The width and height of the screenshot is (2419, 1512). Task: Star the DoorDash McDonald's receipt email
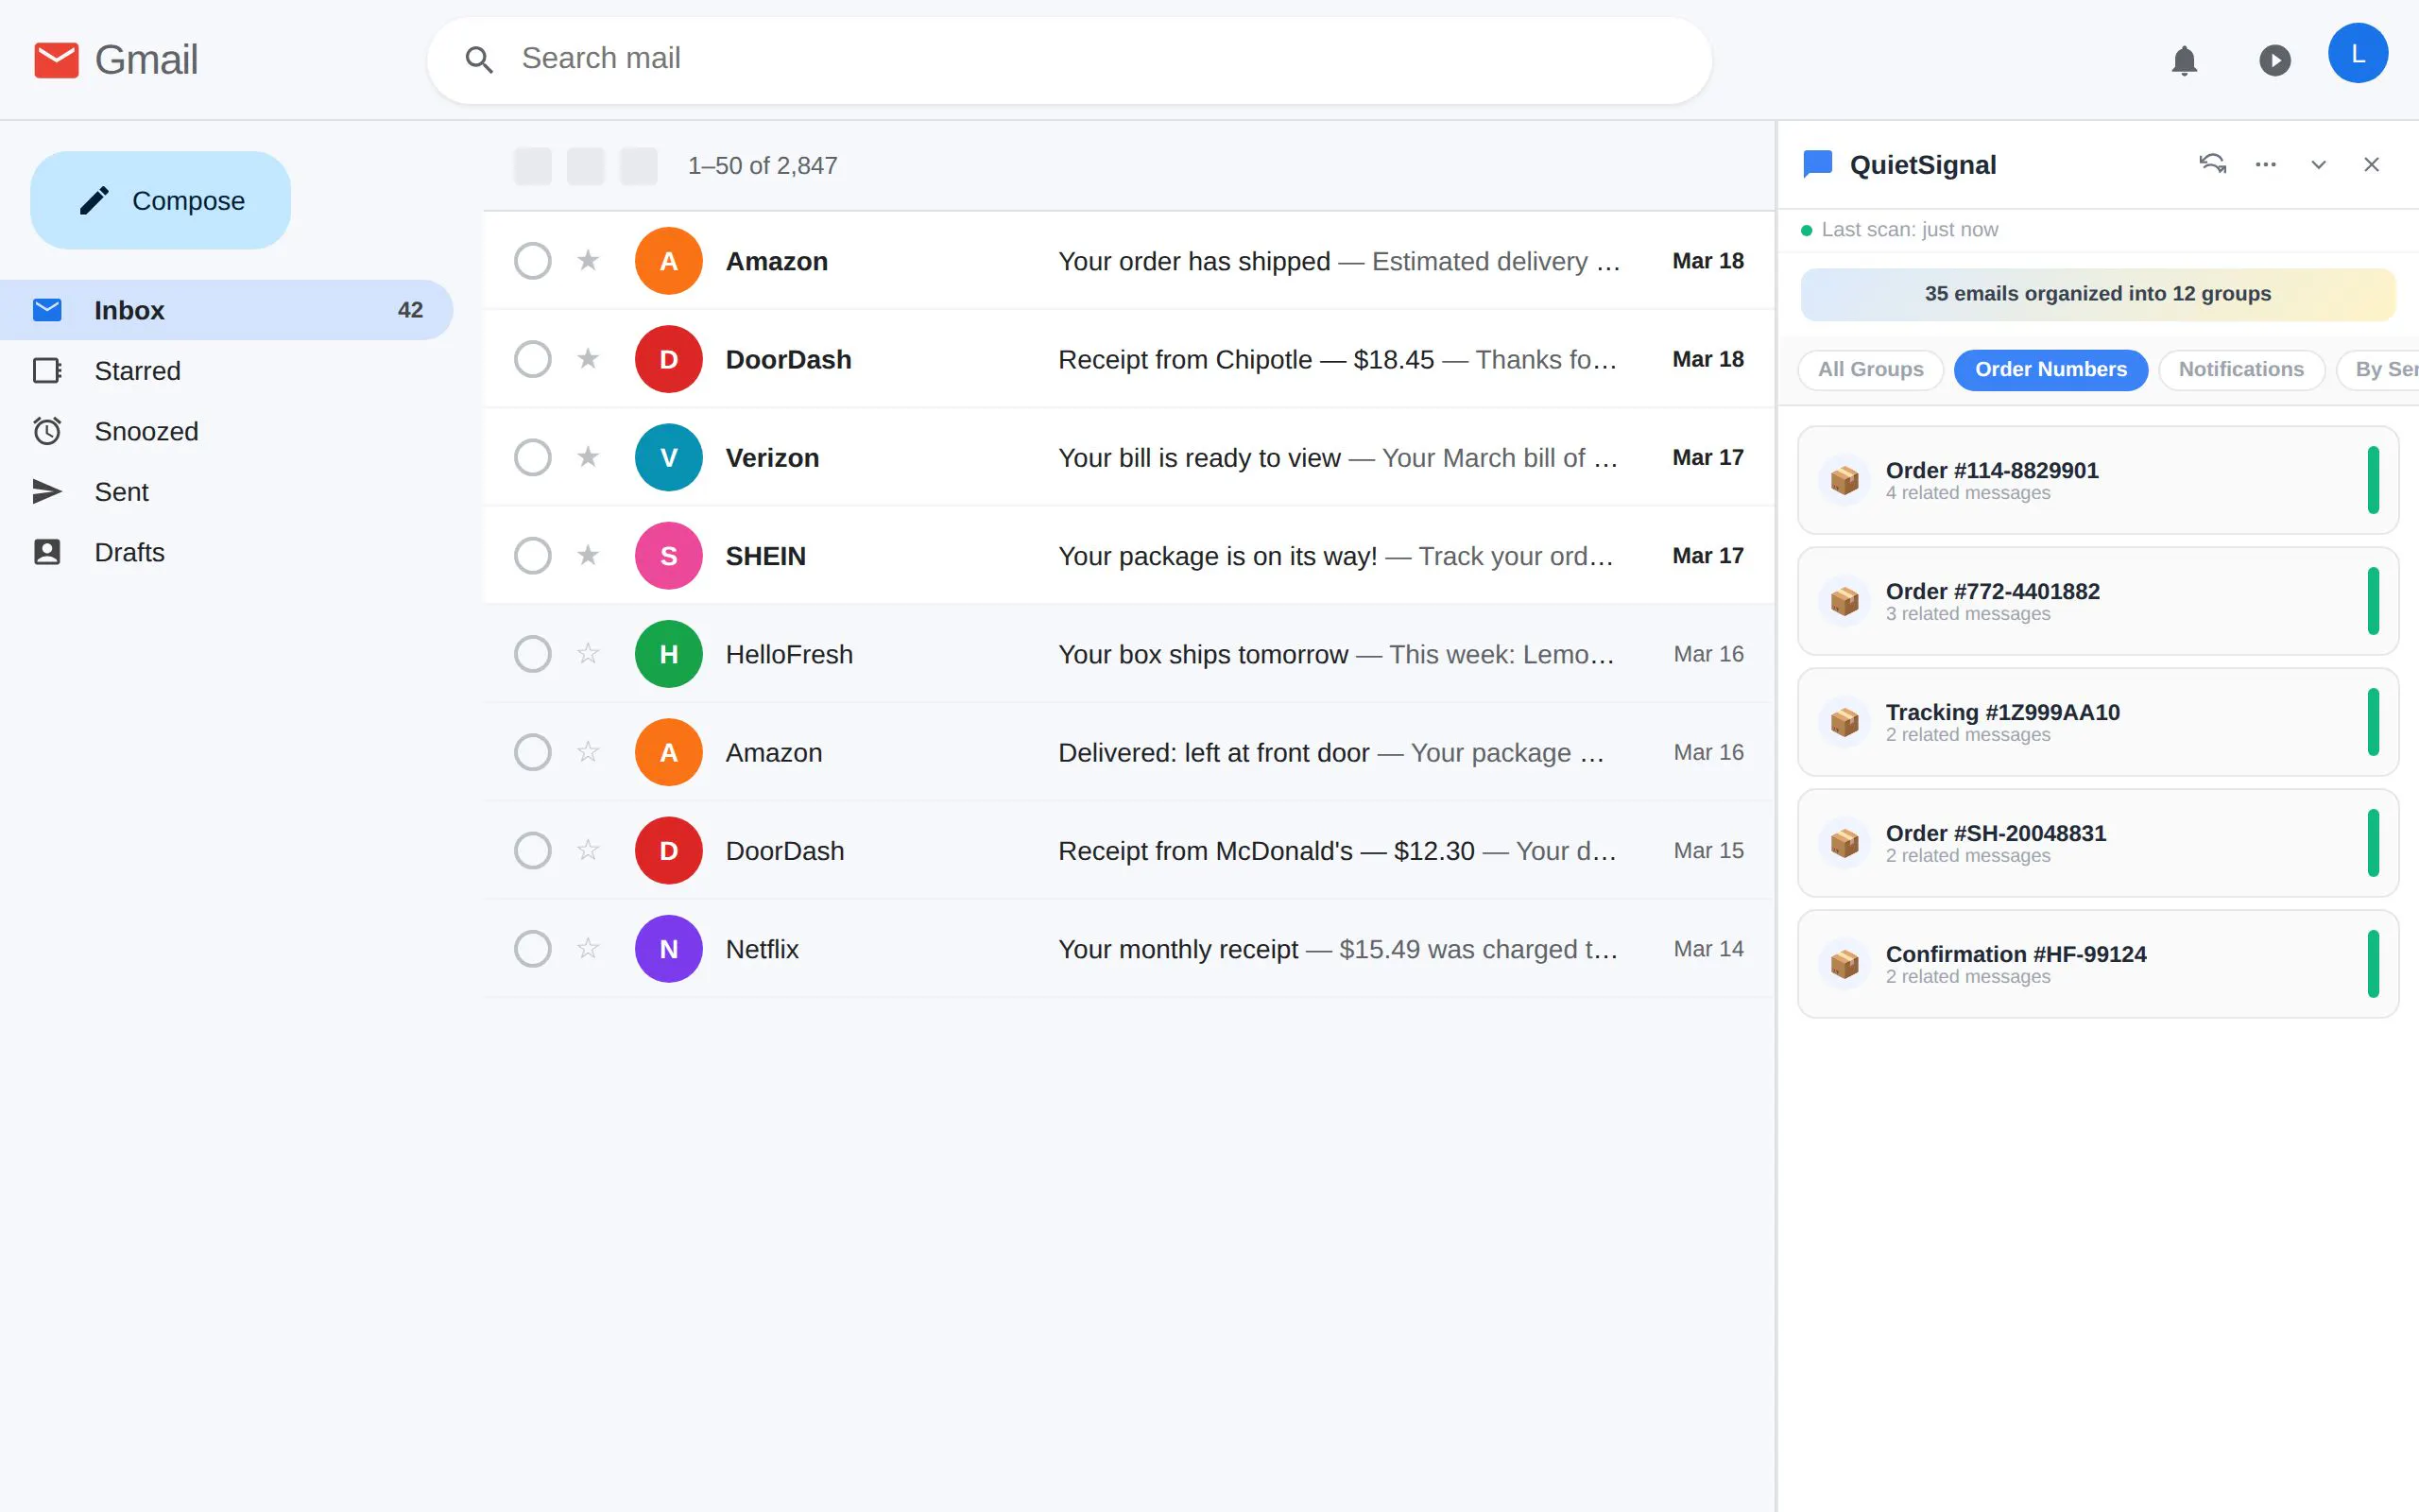(x=588, y=849)
